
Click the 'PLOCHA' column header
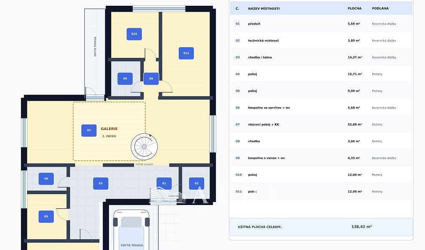coord(354,8)
